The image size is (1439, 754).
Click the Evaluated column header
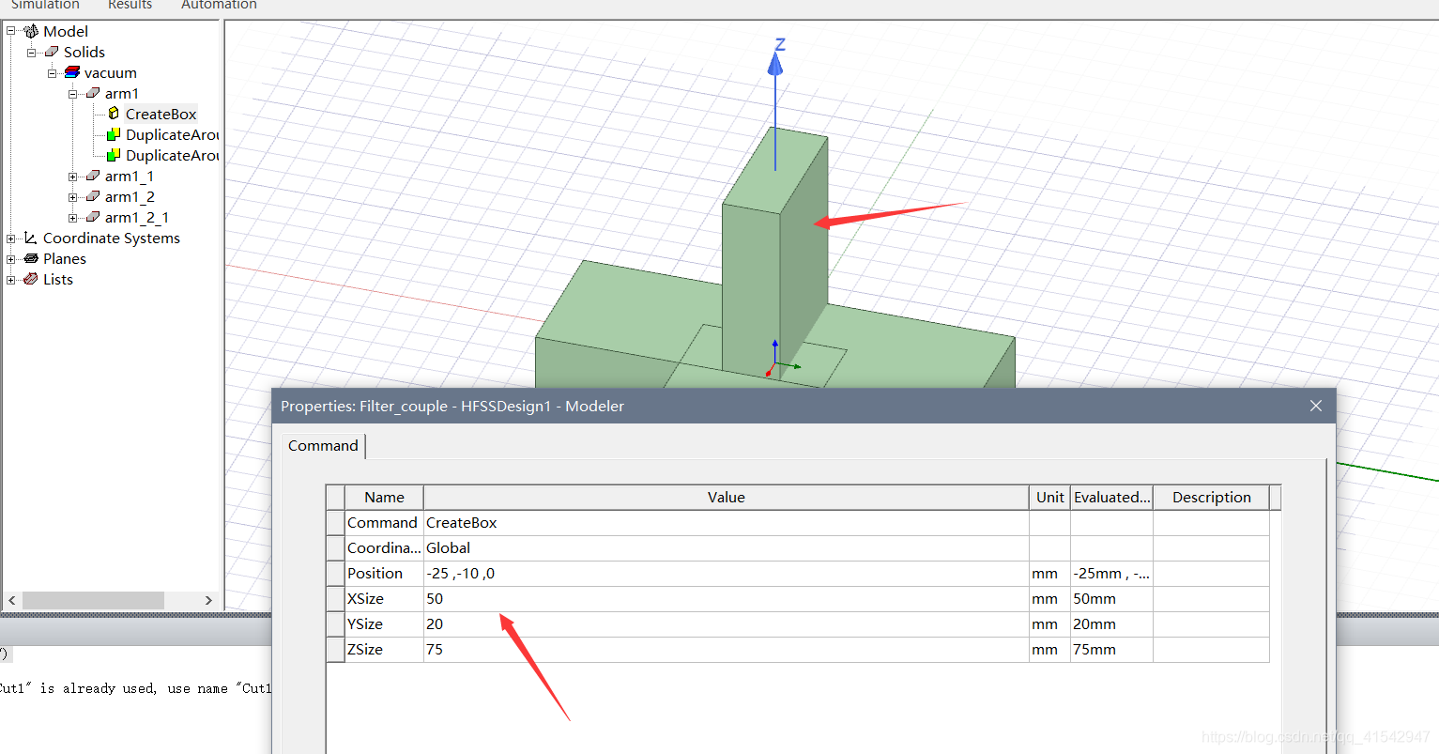tap(1112, 498)
